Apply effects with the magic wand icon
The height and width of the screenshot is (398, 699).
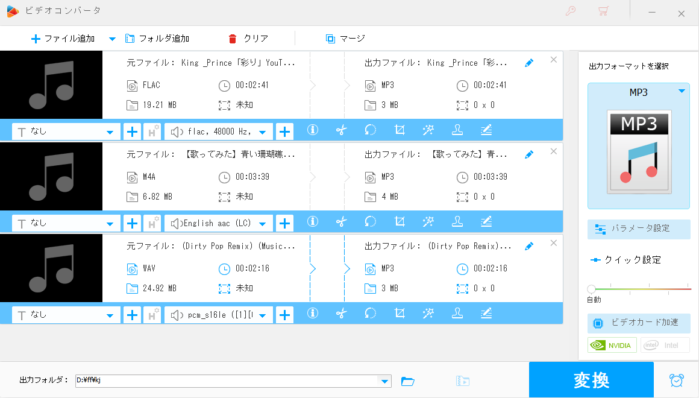[428, 130]
